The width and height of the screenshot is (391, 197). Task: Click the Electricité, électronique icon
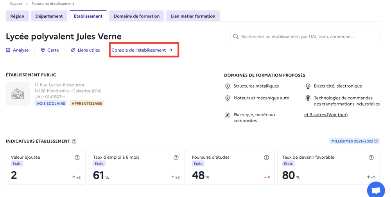point(308,86)
